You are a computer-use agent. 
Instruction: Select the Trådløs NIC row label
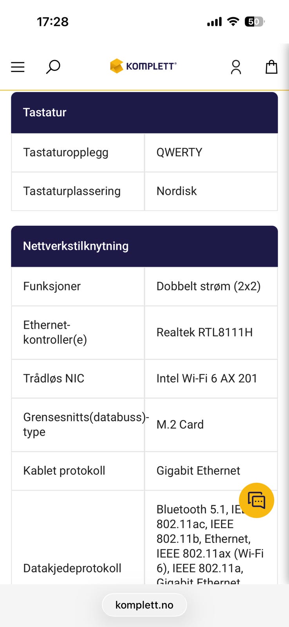(54, 379)
